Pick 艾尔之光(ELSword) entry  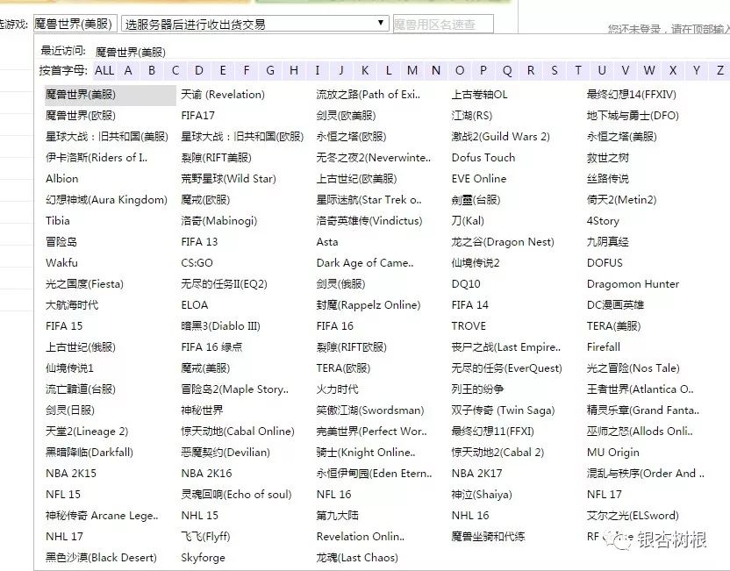click(633, 515)
